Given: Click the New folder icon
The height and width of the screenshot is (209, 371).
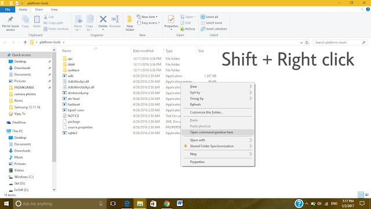Looking at the screenshot, I should click(130, 19).
